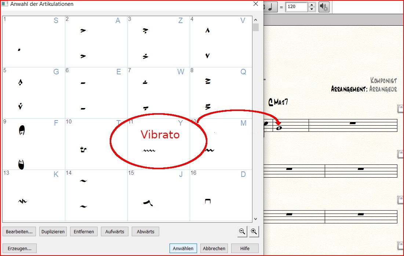Click the whole rest in first staff

click(x=353, y=123)
